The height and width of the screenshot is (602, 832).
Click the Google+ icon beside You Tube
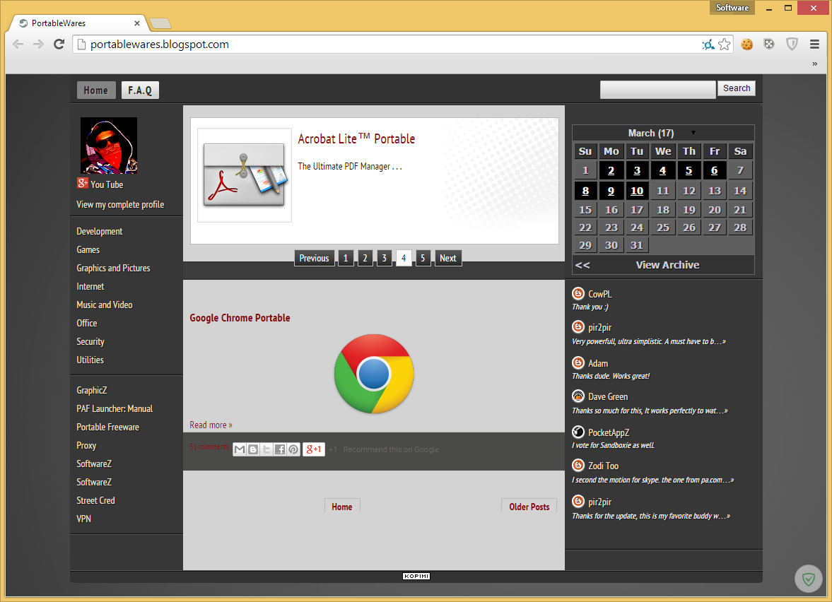[x=82, y=184]
